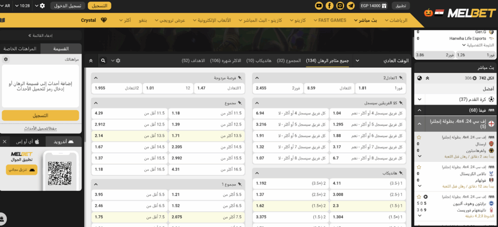
Task: Click the تنزيل مجاني download button
Action: [21, 170]
